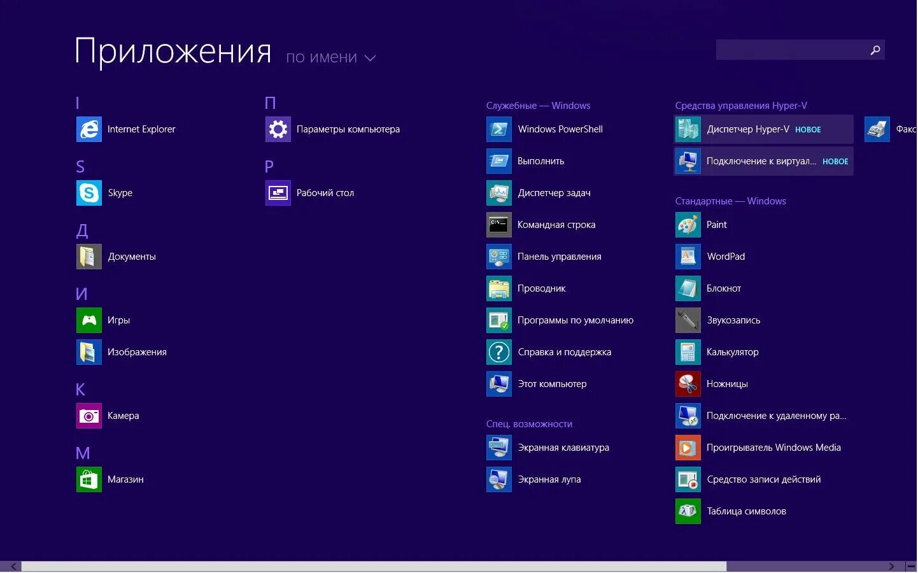Viewport: 918px width, 573px height.
Task: Open Средство записи действий icon
Action: click(688, 479)
